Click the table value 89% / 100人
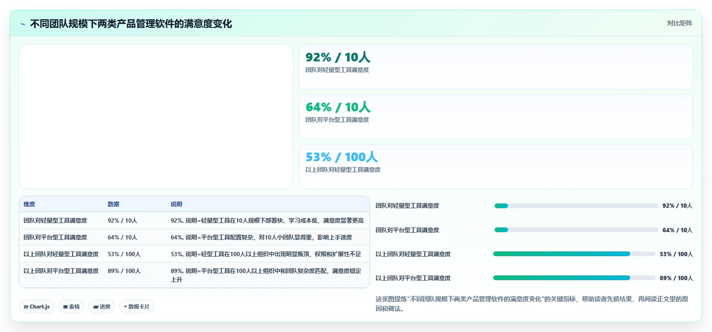 pos(124,271)
